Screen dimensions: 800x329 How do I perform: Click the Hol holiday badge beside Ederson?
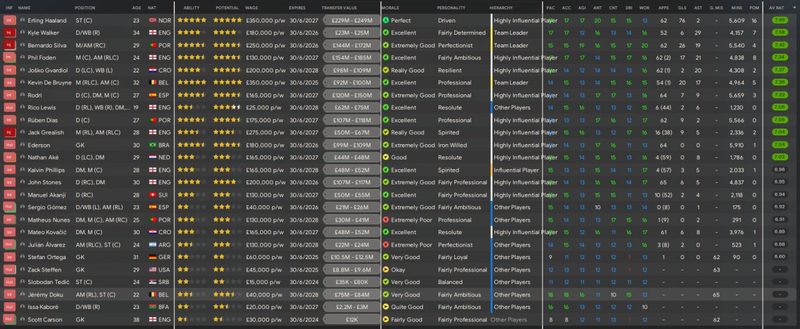click(x=9, y=145)
